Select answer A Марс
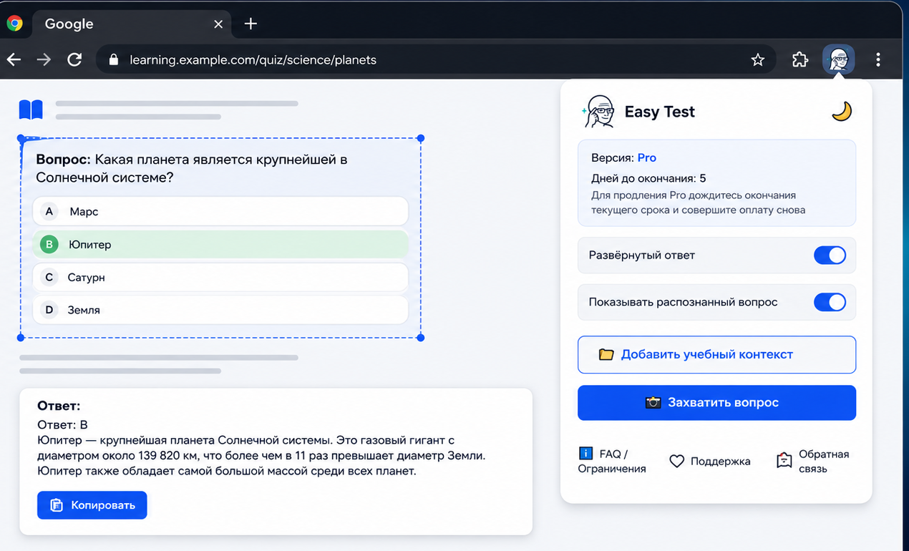 220,212
